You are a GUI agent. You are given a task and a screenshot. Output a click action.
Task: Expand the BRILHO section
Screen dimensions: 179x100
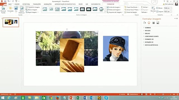click(x=147, y=33)
